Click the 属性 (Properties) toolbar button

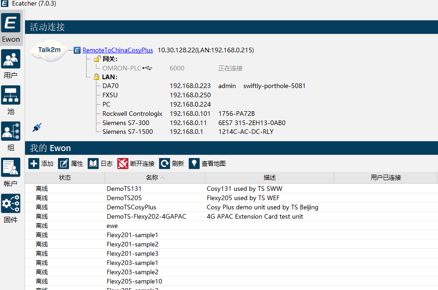tap(70, 164)
